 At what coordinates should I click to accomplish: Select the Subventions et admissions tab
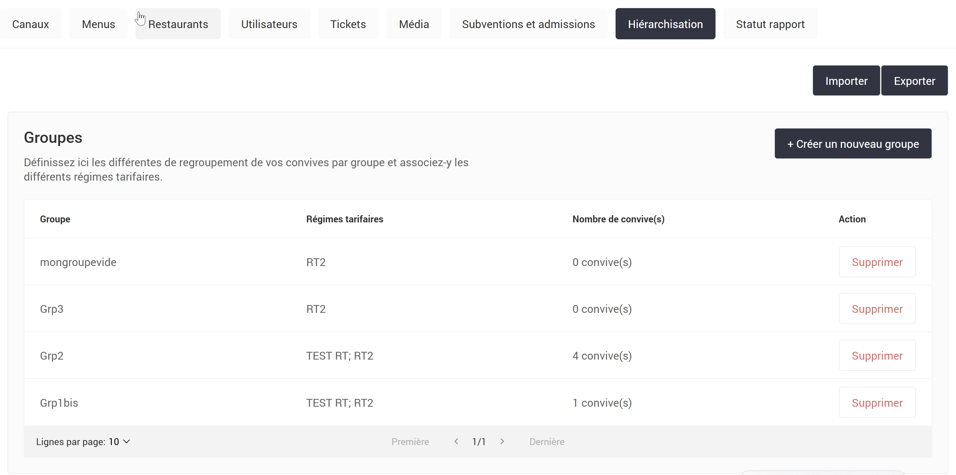click(x=528, y=24)
